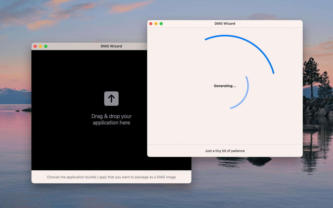Zoom the Generating window with green button
The height and width of the screenshot is (208, 333).
[x=161, y=24]
